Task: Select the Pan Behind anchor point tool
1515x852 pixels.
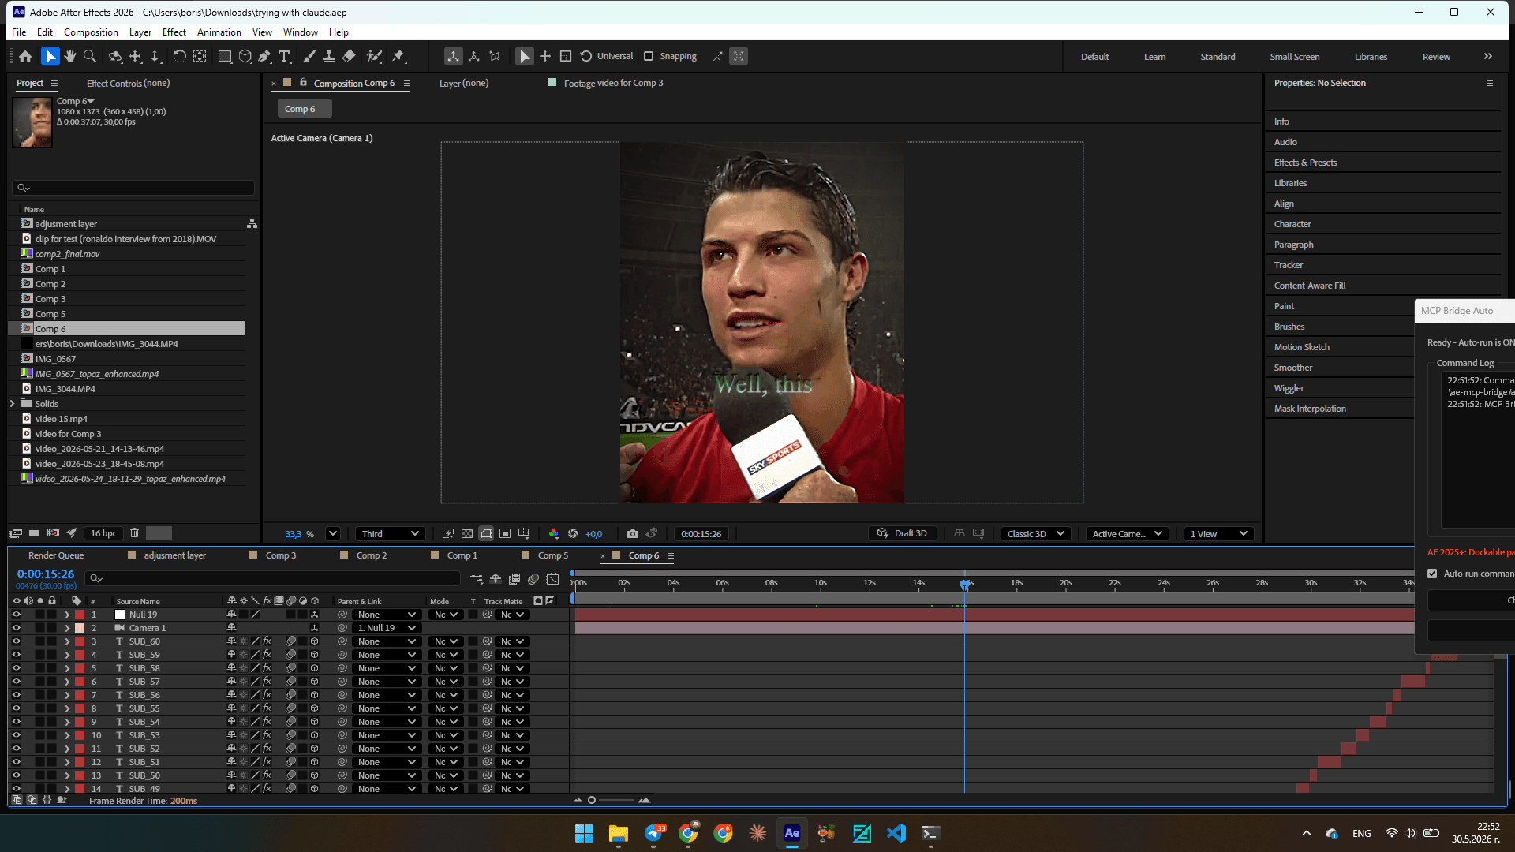Action: pyautogui.click(x=200, y=56)
